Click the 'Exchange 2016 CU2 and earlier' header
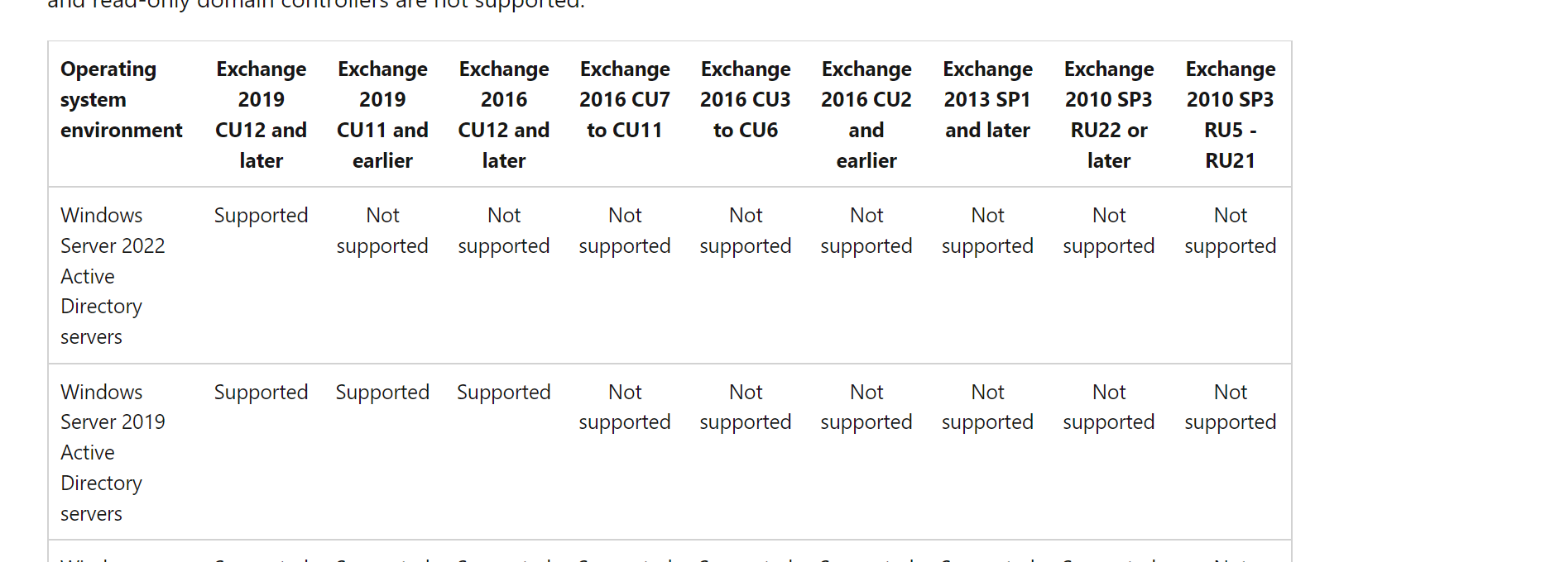This screenshot has height=562, width=1555. coord(866,114)
